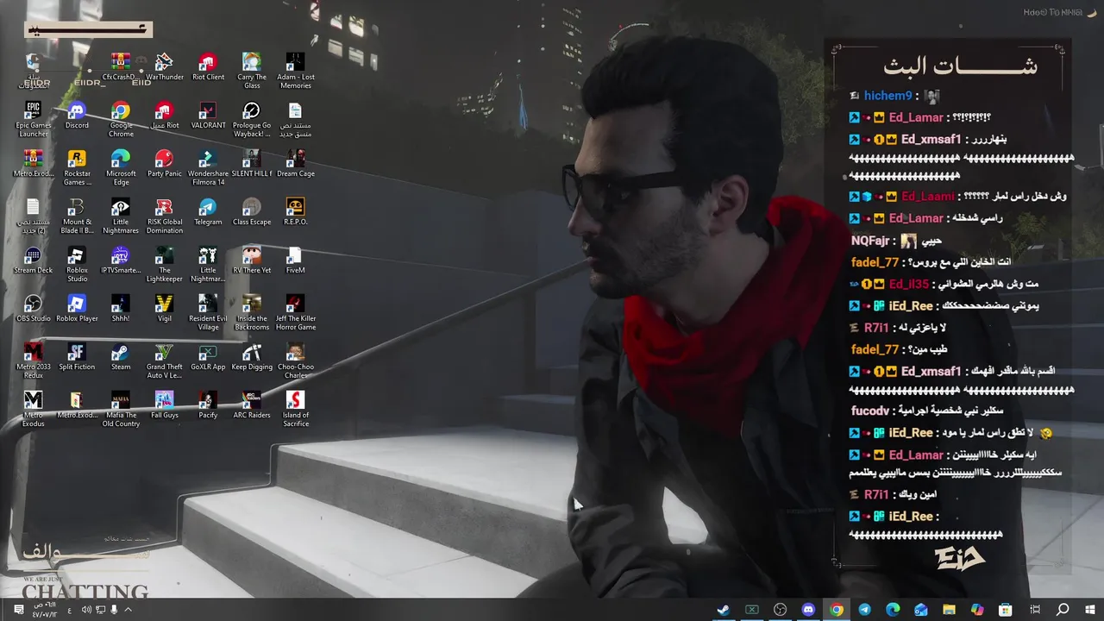The image size is (1104, 621).
Task: Open the Microsoft Edge desktop shortcut
Action: tap(121, 167)
